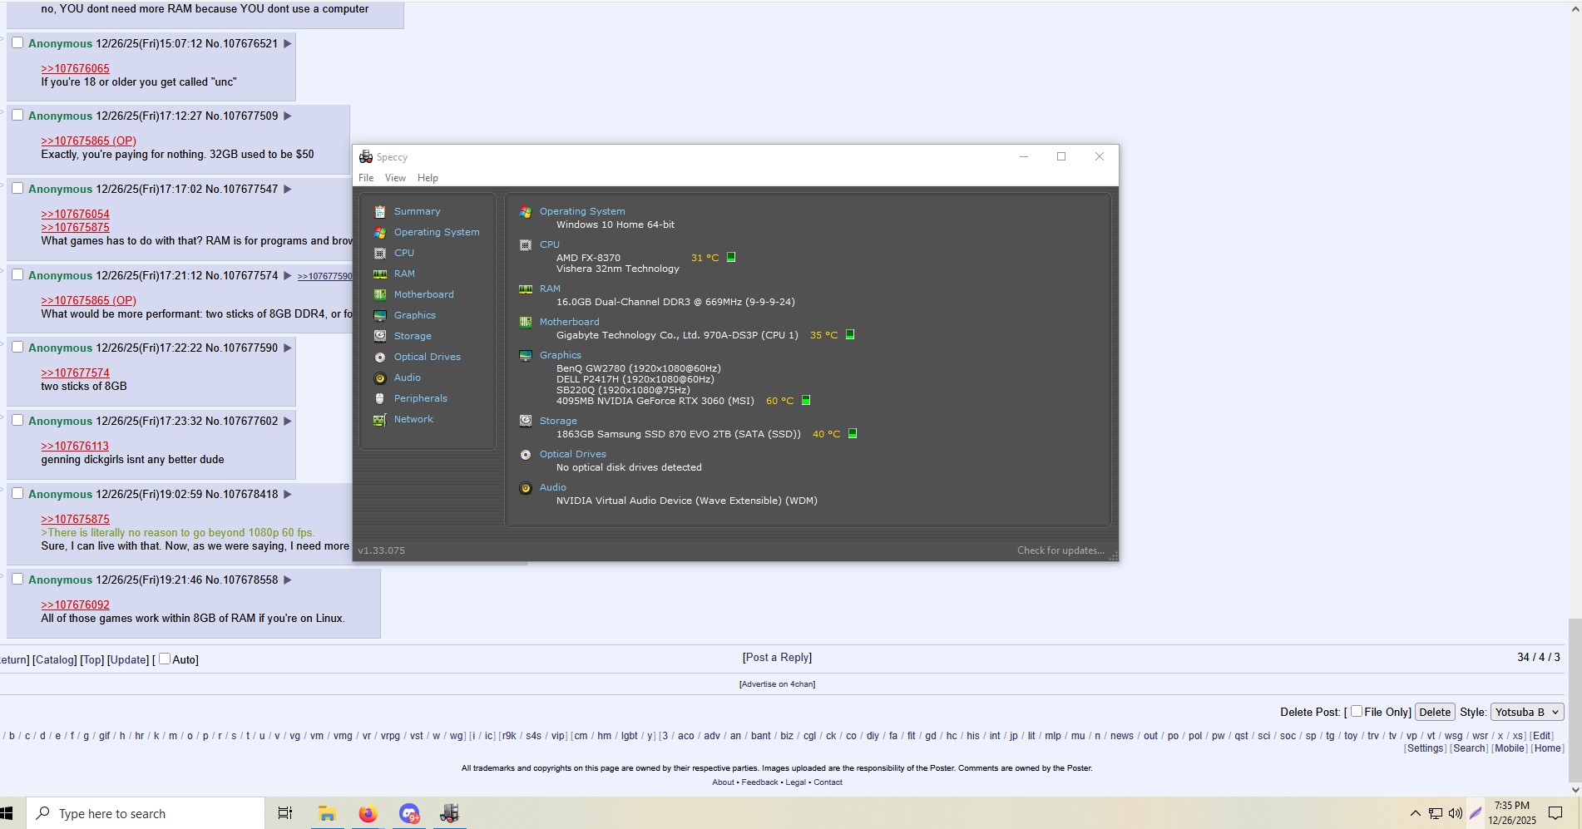Open the post menu arrow for No.107677509
This screenshot has height=829, width=1582.
click(288, 116)
